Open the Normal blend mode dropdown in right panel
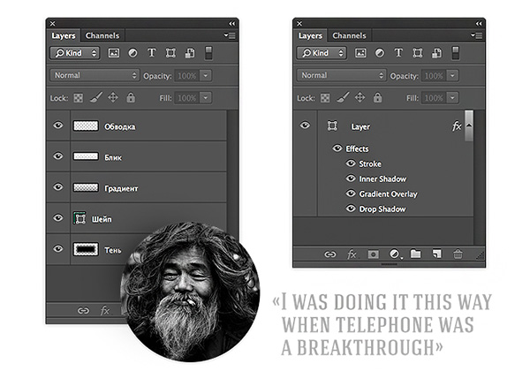530x379 pixels. (x=342, y=75)
